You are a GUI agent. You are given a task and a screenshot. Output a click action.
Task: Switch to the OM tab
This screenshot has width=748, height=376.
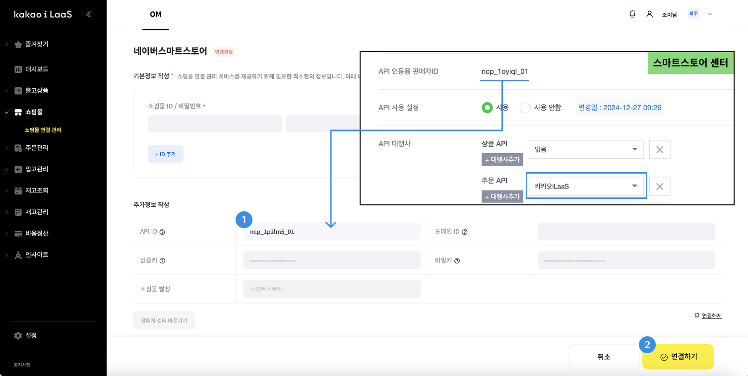click(x=155, y=14)
